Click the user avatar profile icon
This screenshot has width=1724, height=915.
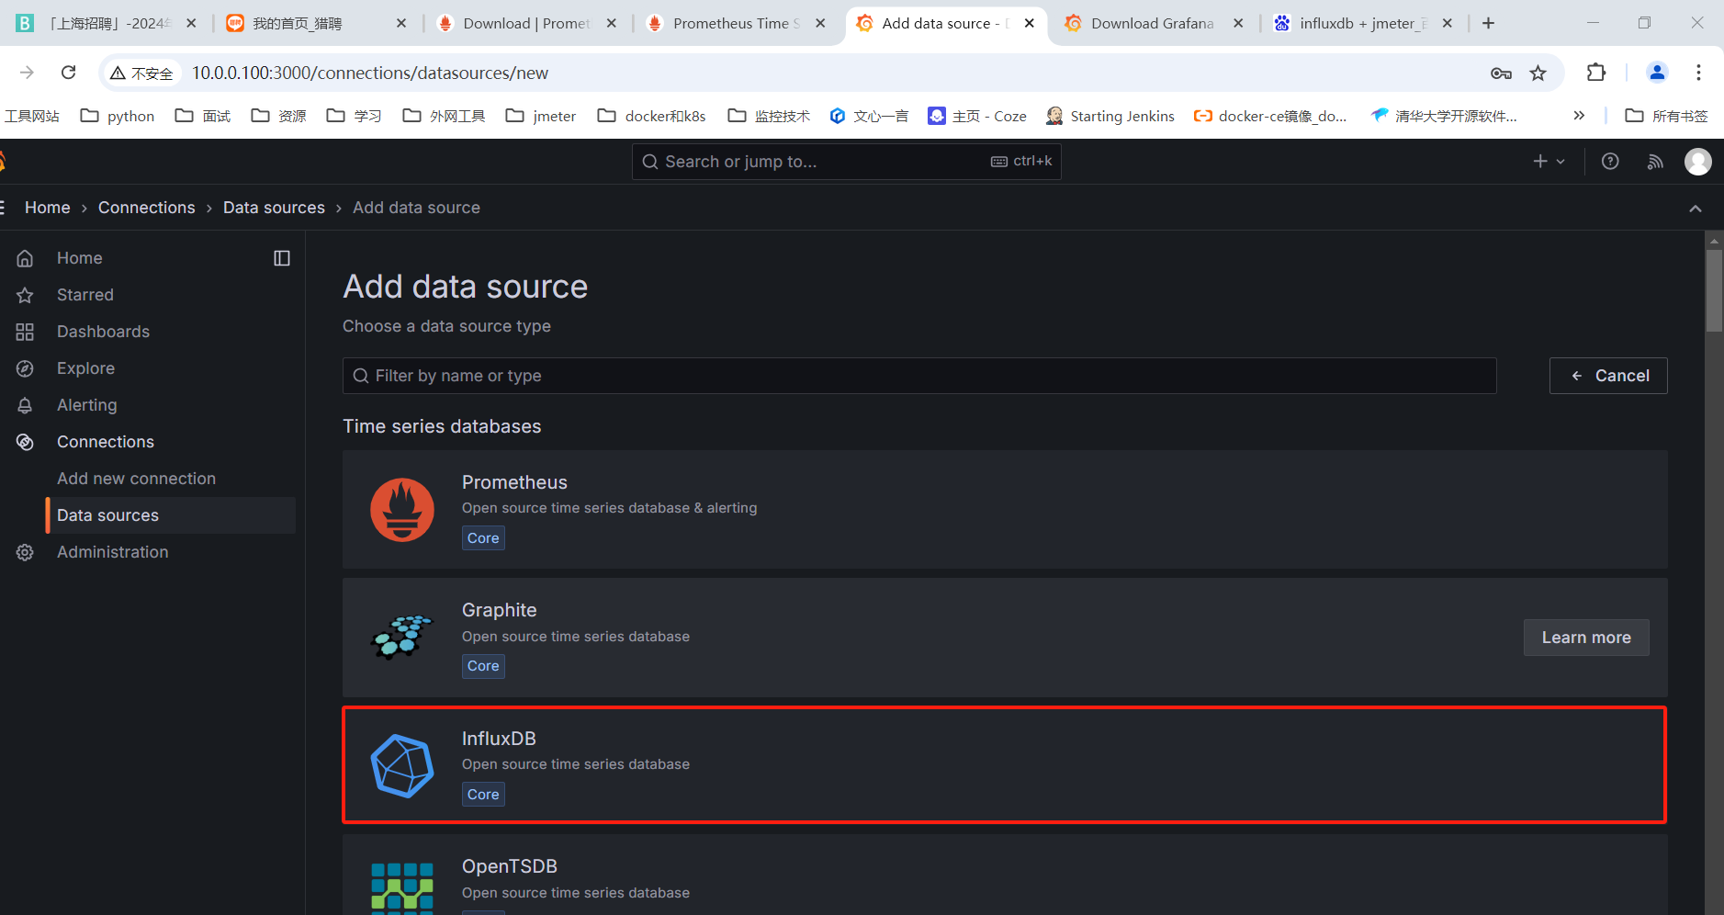tap(1697, 162)
